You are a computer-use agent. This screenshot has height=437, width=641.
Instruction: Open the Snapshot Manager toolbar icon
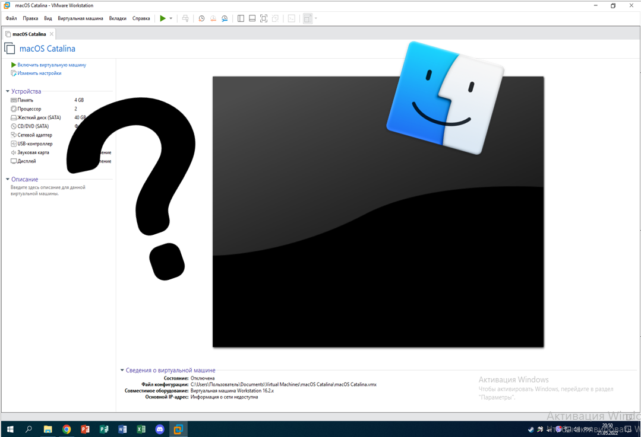click(x=225, y=18)
